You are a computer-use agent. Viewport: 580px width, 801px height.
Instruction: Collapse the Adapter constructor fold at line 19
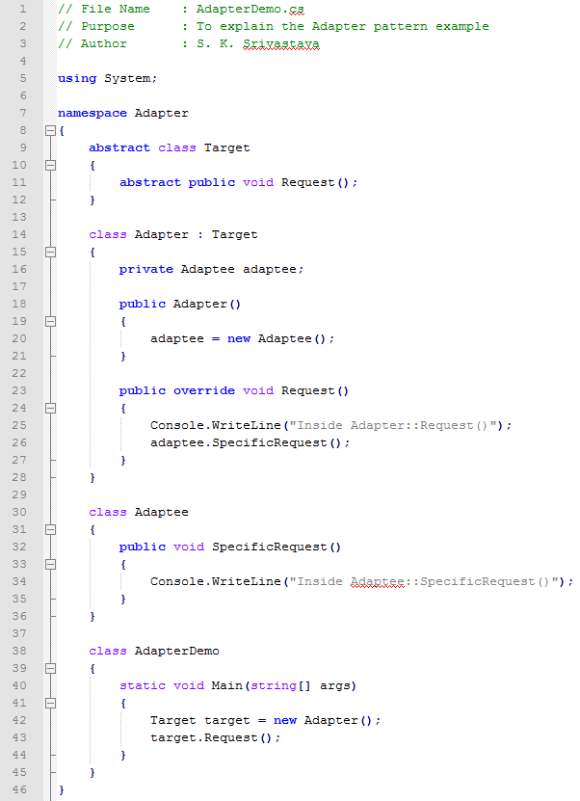[x=50, y=321]
